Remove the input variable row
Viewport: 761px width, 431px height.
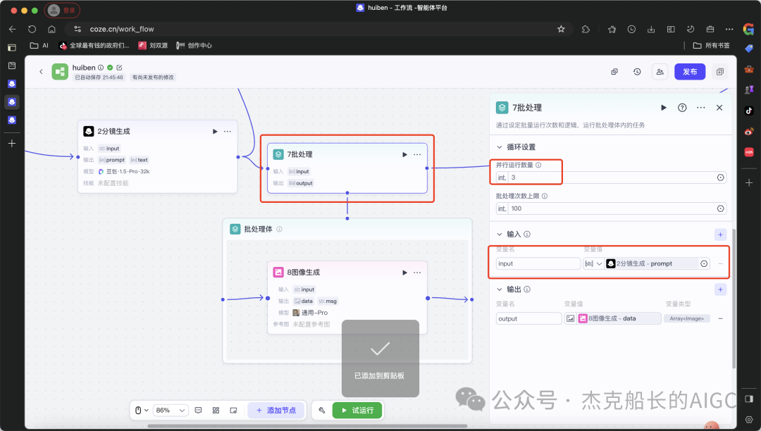point(720,263)
